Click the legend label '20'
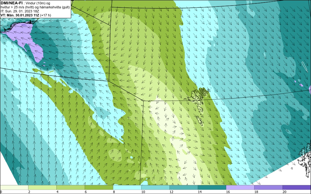311x194 pixels. point(285,192)
